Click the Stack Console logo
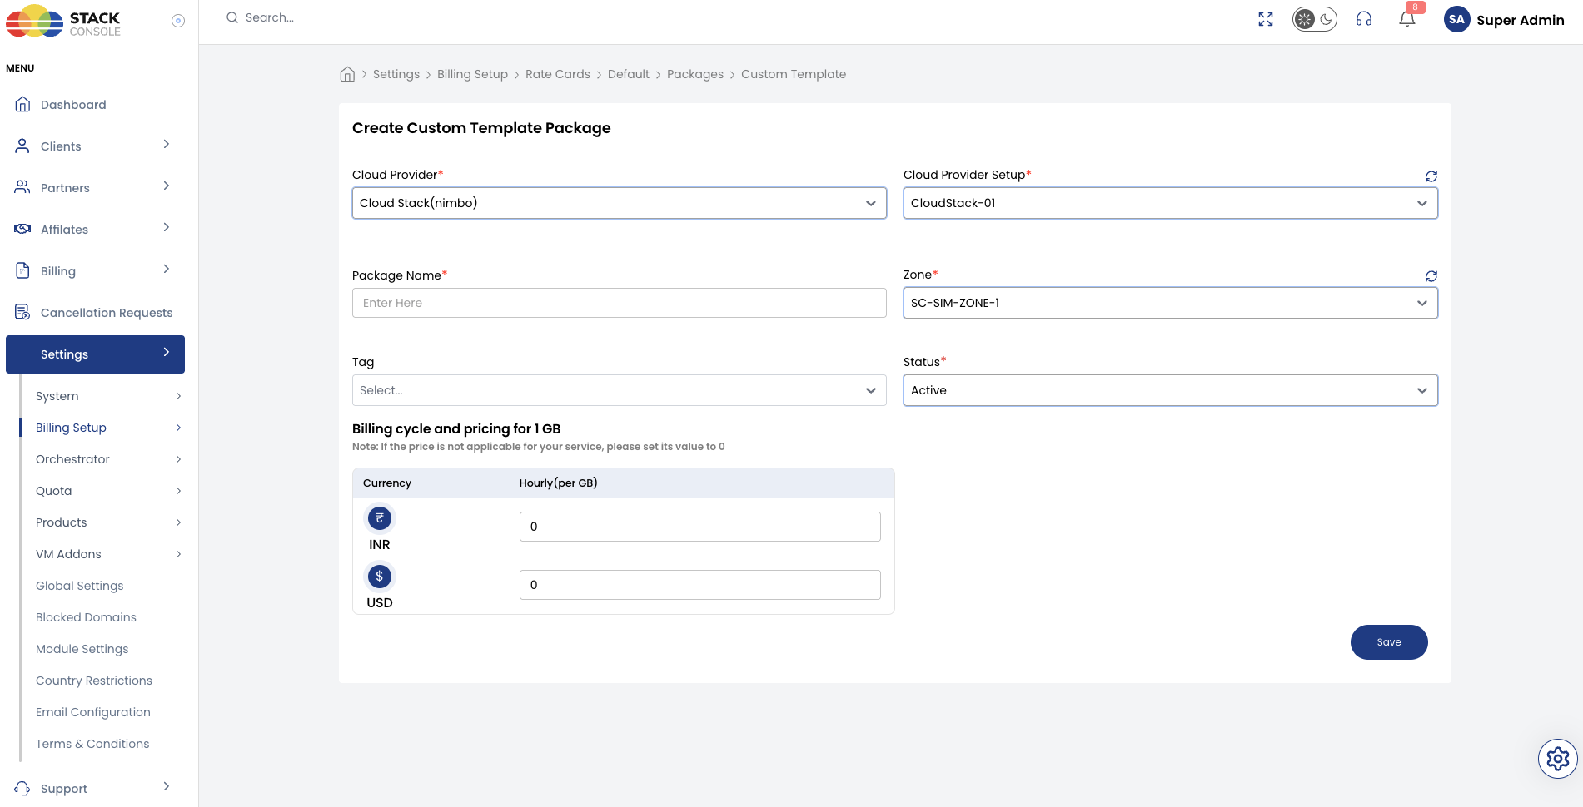This screenshot has height=807, width=1583. [x=63, y=22]
